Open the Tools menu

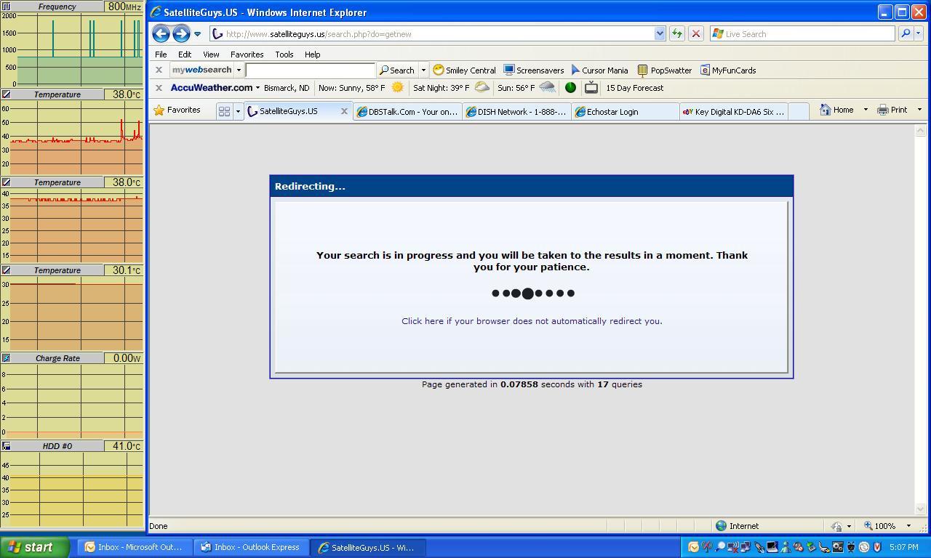coord(284,54)
